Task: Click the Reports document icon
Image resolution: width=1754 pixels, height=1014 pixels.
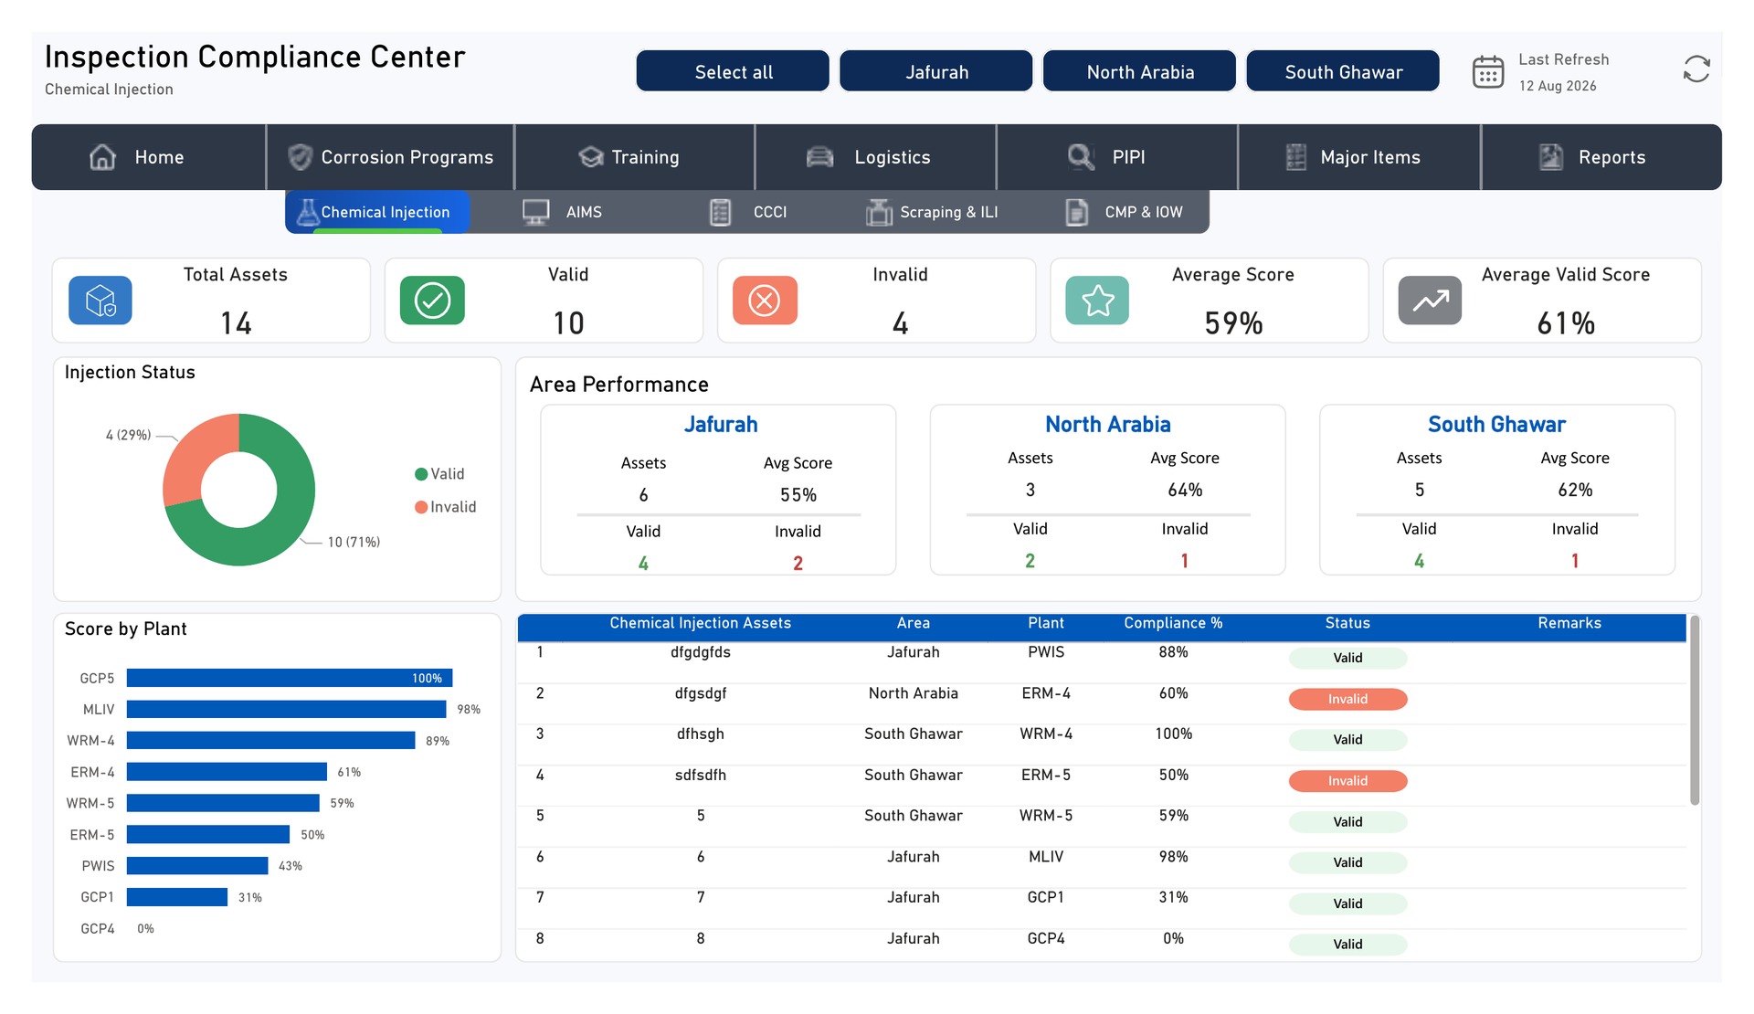Action: [x=1551, y=157]
